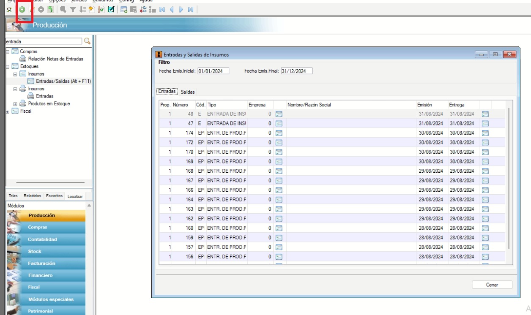The image size is (531, 315).
Task: Open the Favoritos tab
Action: (55, 196)
